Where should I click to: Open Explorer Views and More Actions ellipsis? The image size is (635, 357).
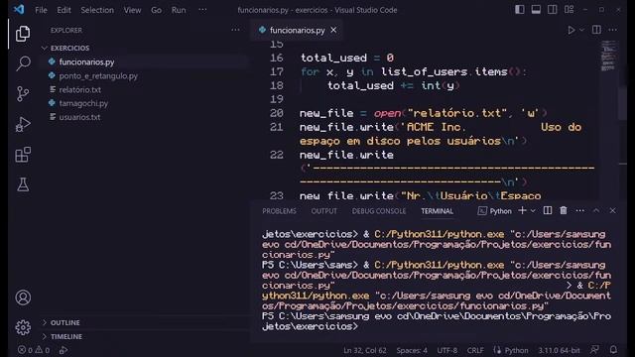235,30
